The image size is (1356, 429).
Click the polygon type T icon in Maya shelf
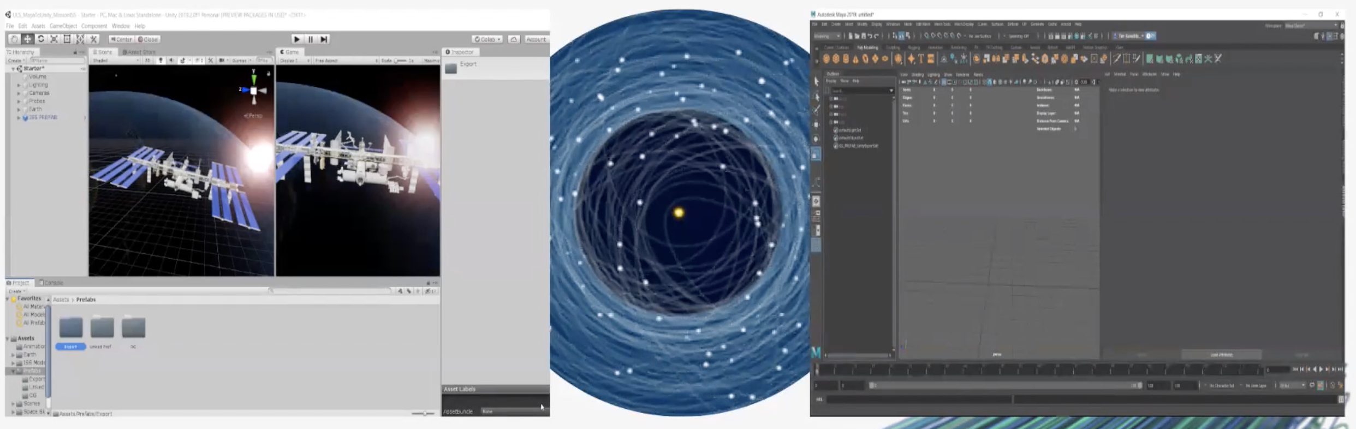coord(921,59)
